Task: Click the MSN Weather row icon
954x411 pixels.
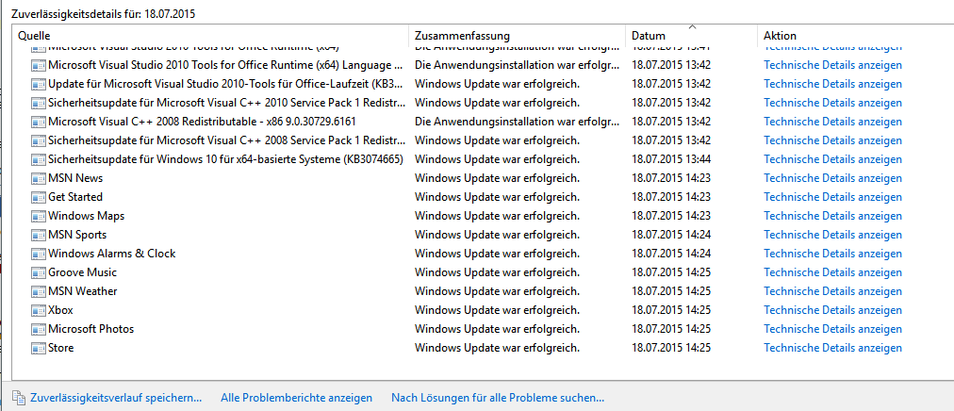Action: click(x=39, y=291)
